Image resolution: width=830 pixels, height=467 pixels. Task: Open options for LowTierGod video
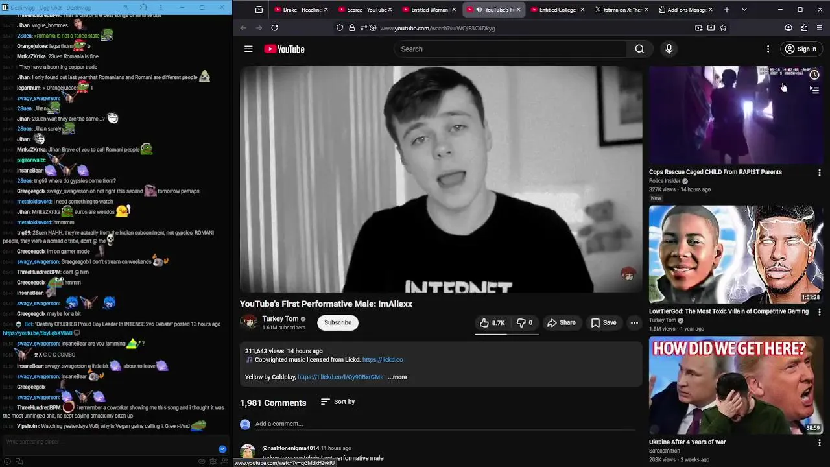[x=819, y=312]
